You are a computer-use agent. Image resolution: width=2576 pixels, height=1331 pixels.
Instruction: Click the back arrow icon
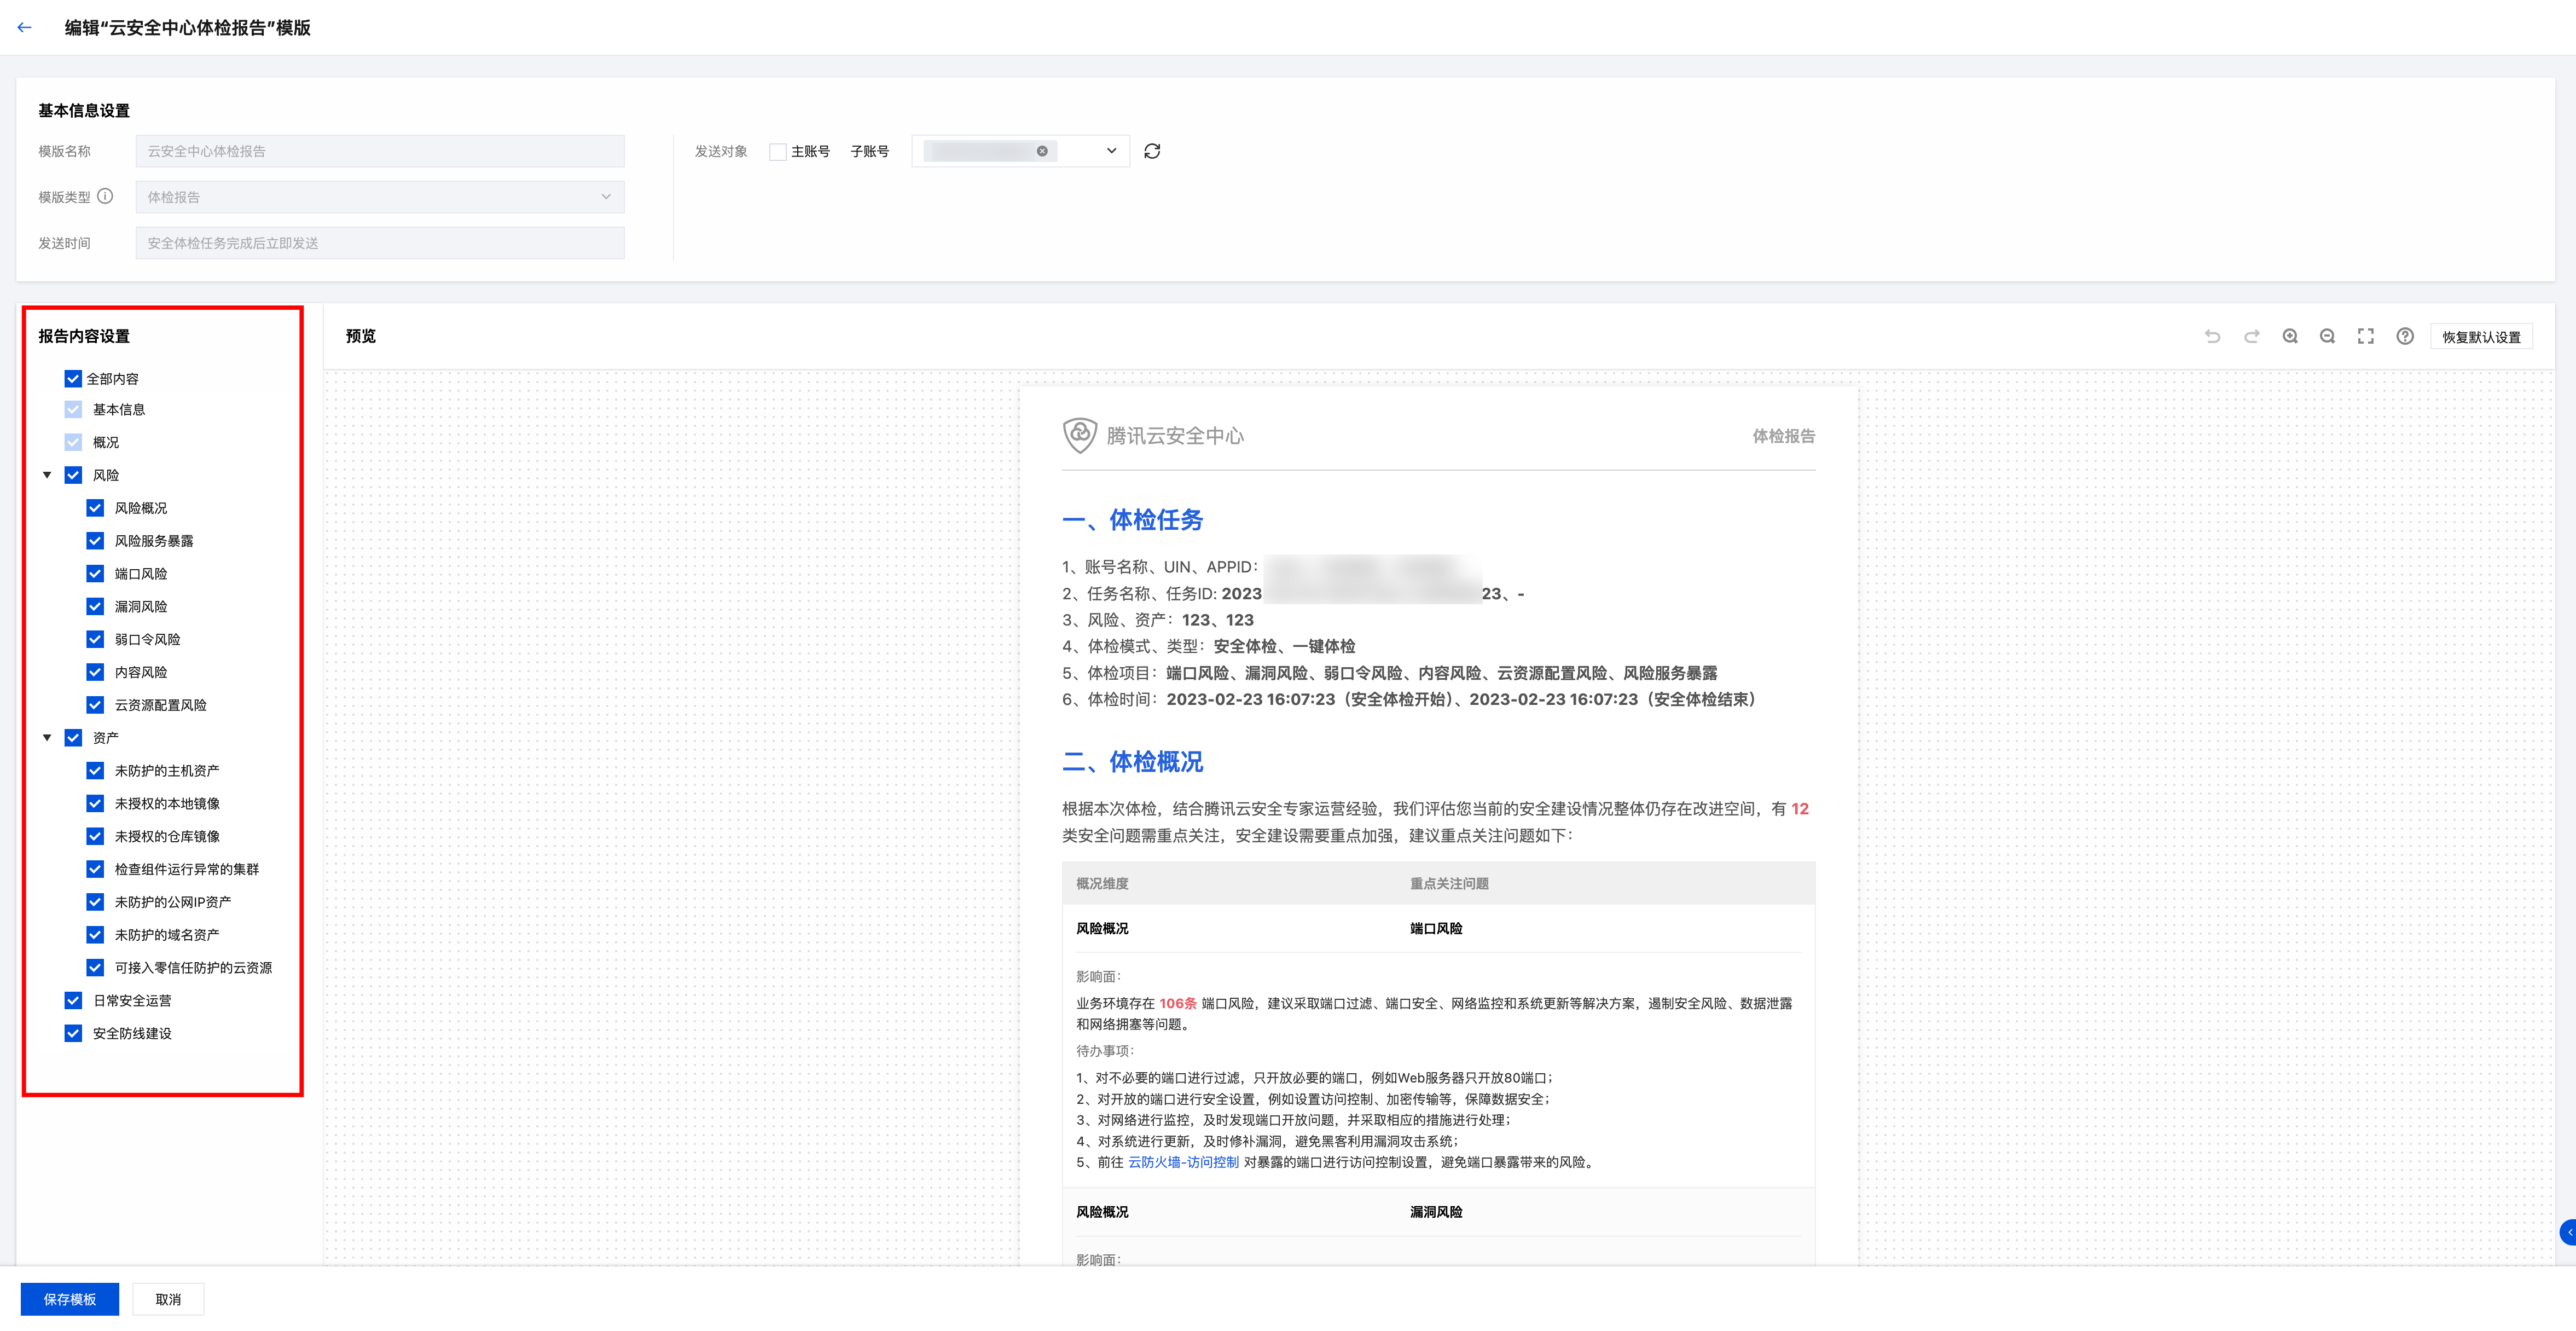[25, 28]
